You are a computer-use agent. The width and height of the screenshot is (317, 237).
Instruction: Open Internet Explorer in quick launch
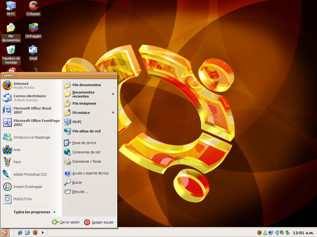[x=20, y=232]
